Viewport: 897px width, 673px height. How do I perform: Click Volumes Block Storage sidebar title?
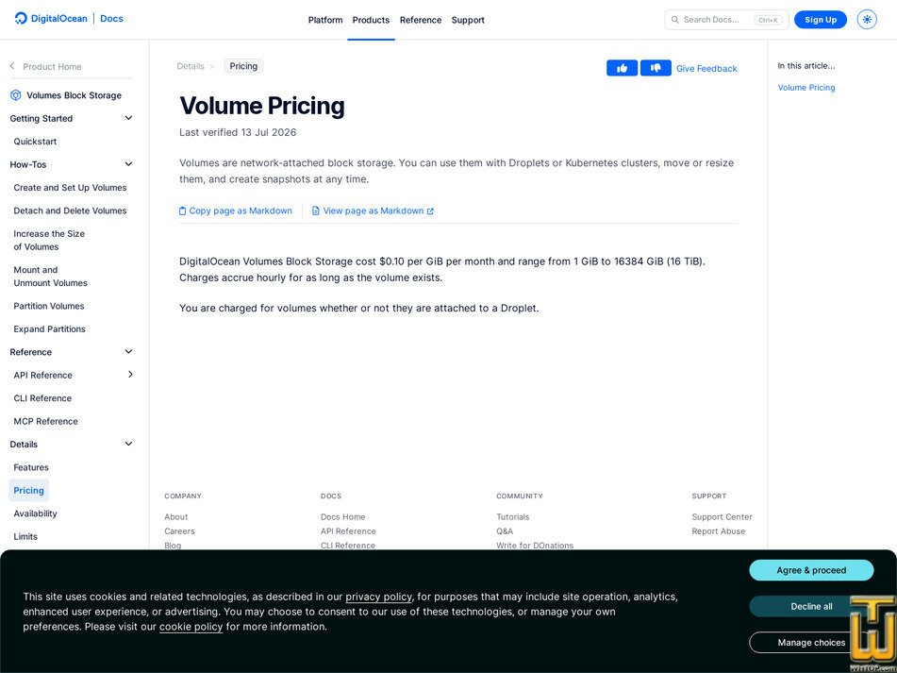pos(74,95)
